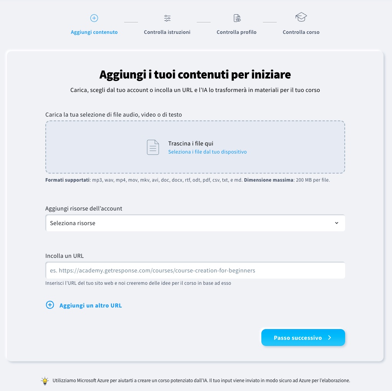This screenshot has width=392, height=391.
Task: Click the Seleziona i file dal tuo dispositivo link
Action: [x=208, y=152]
